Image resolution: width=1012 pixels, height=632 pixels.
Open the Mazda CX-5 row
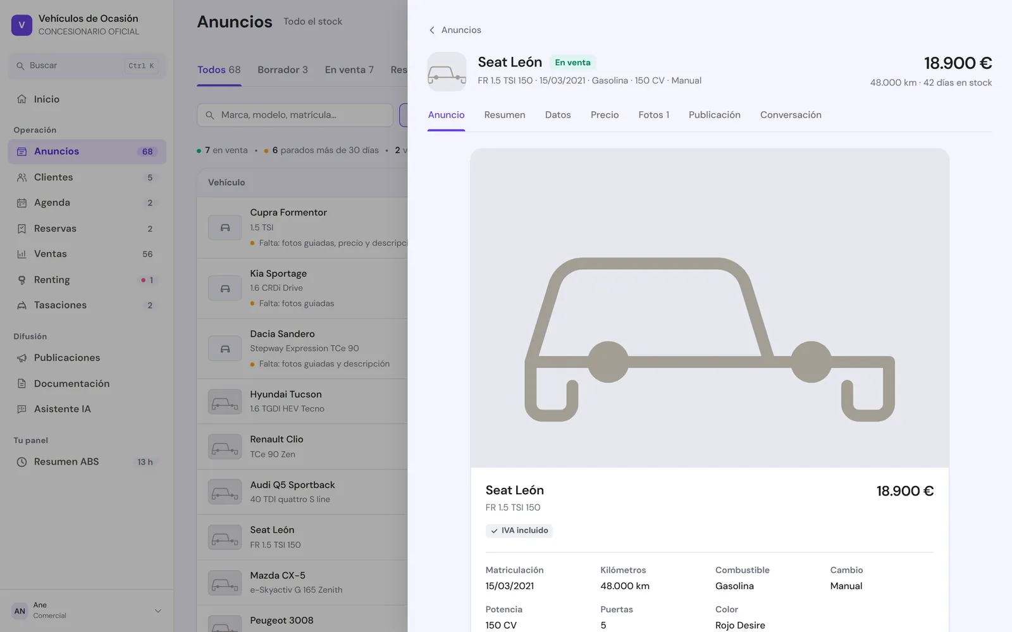point(302,583)
